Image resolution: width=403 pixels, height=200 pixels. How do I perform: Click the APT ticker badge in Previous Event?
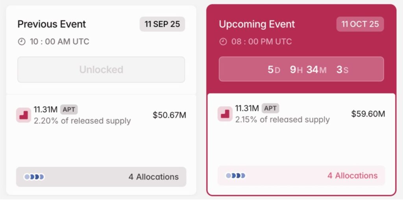tap(69, 109)
